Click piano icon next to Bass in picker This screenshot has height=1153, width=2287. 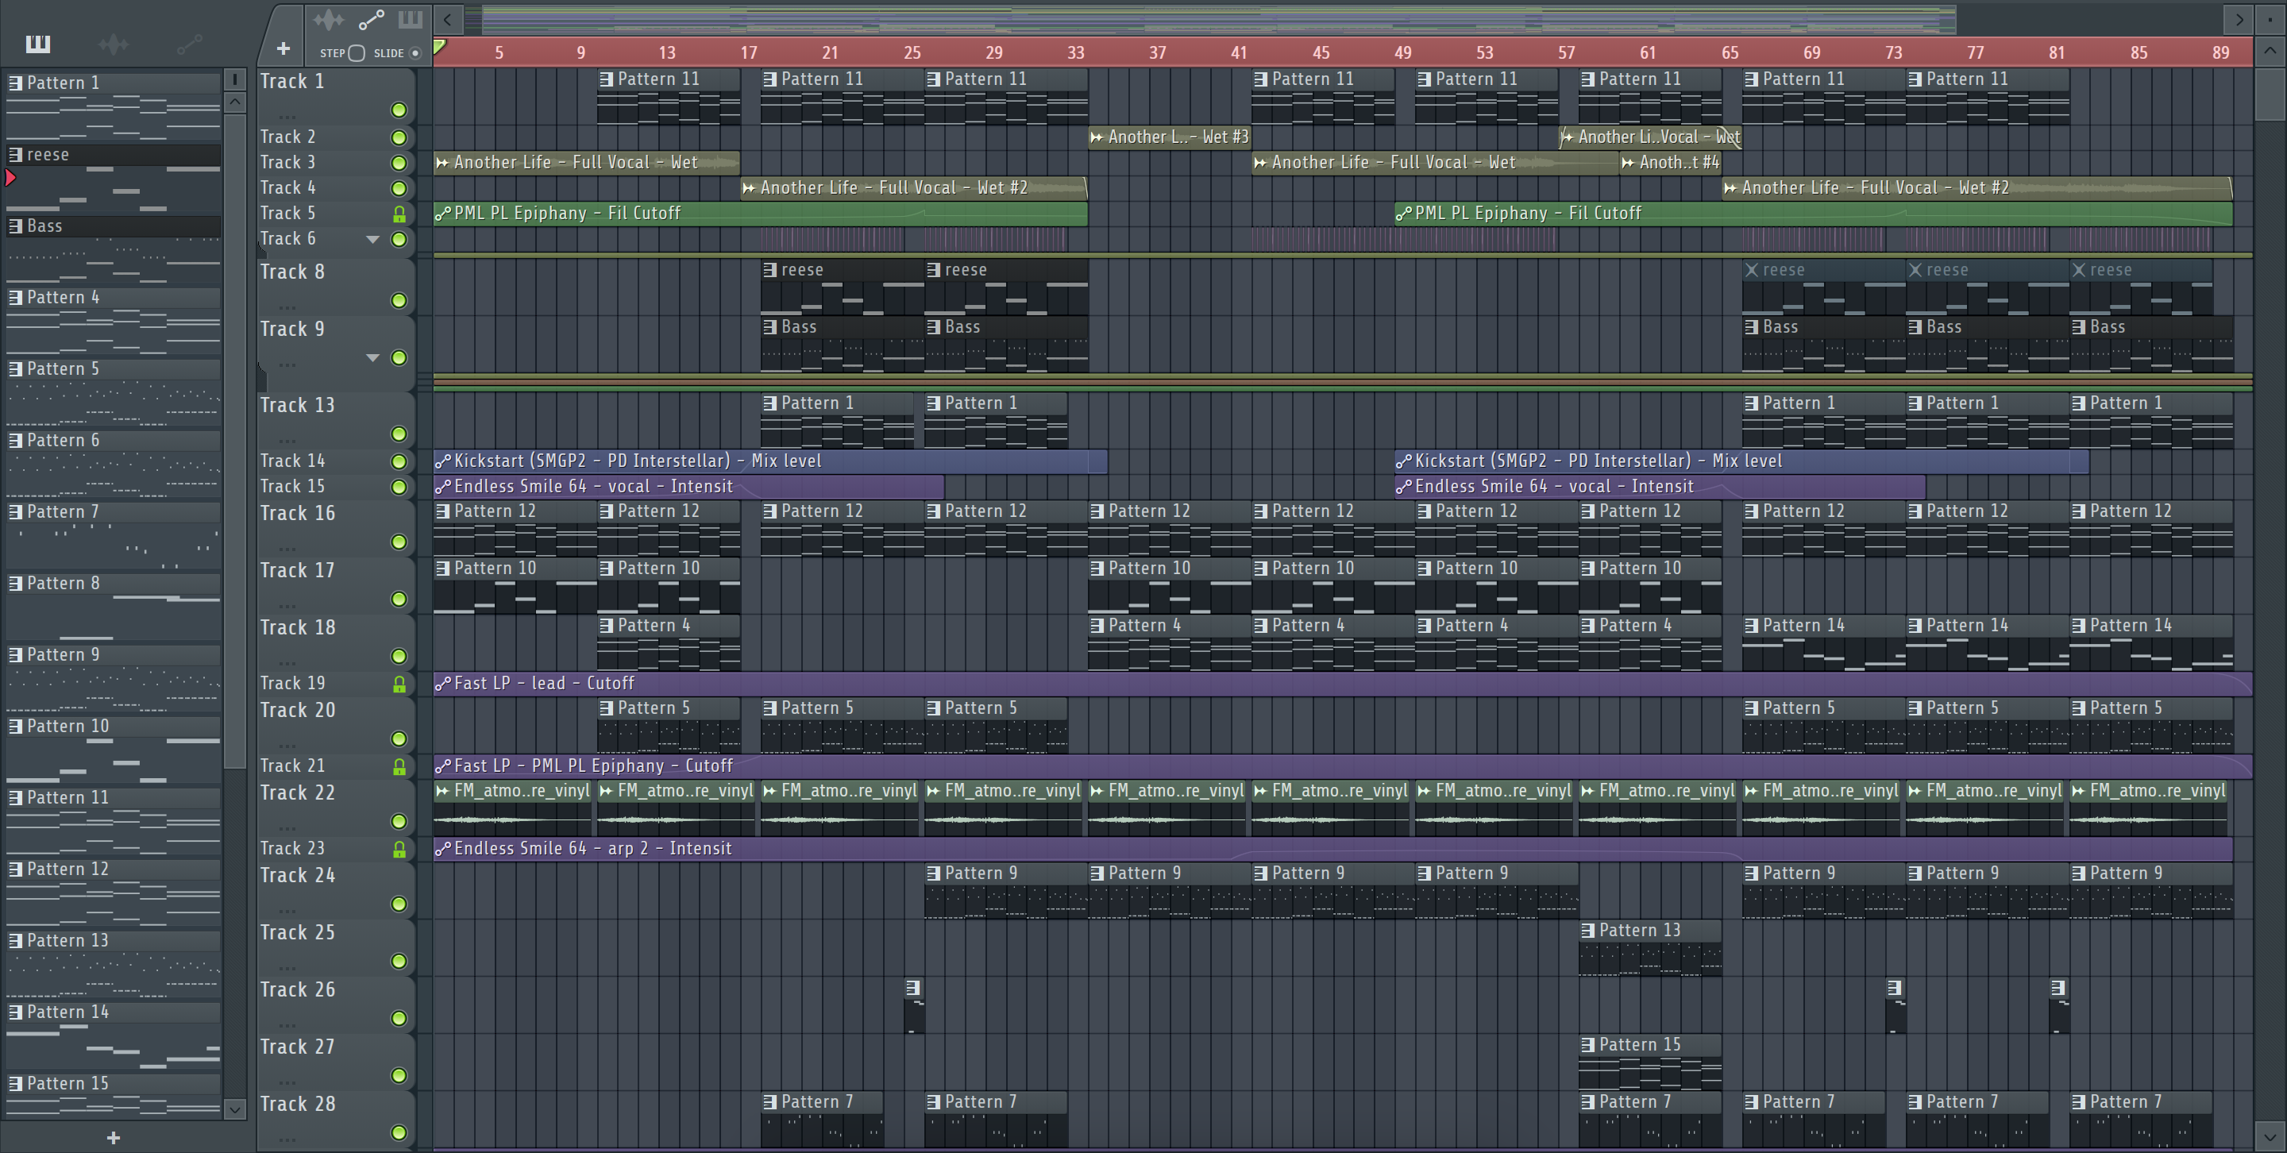coord(15,226)
